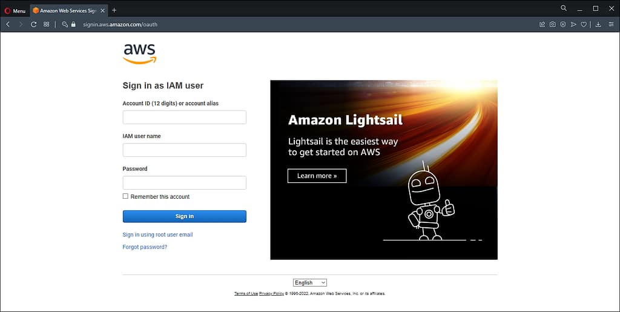Open the Easy Setup sidebar icon
620x312 pixels.
click(x=611, y=24)
